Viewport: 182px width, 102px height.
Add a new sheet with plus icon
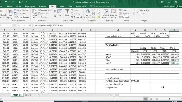39,95
